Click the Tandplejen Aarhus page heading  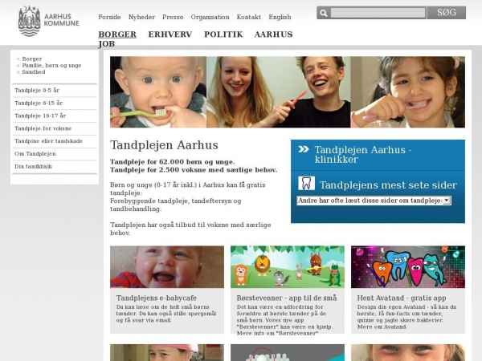(164, 145)
